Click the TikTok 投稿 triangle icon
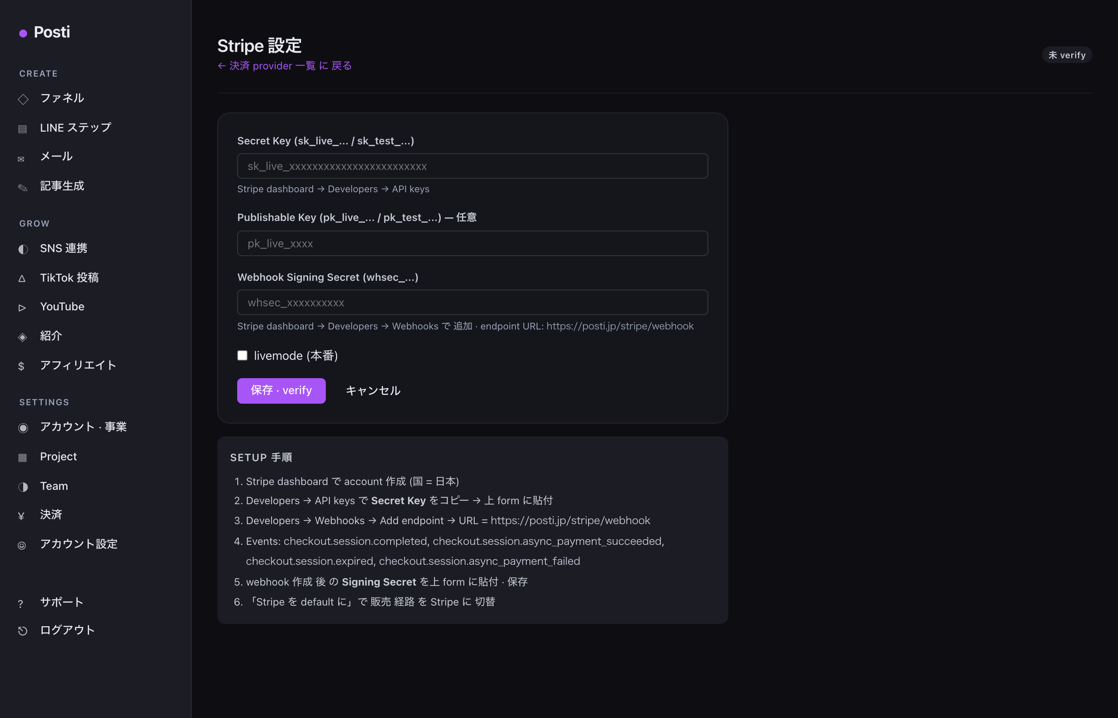 coord(22,278)
